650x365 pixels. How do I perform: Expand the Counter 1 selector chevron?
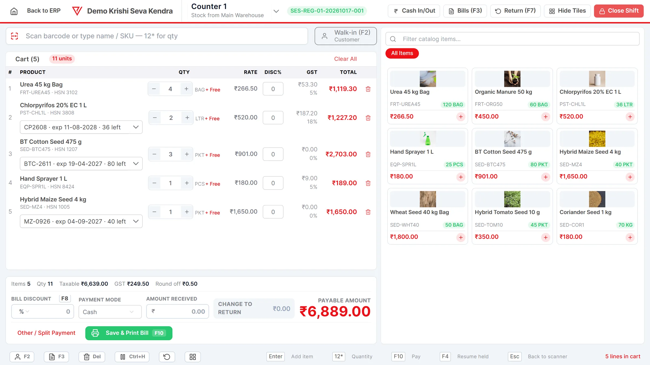[276, 11]
